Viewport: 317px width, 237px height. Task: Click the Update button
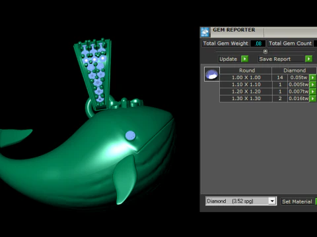coord(230,59)
